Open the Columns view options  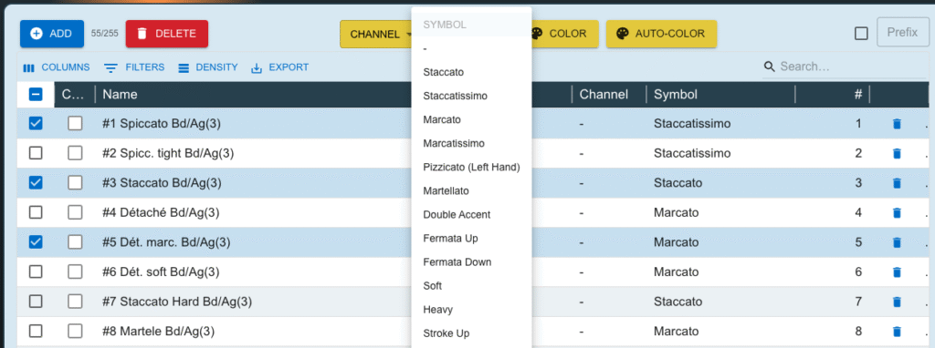(x=56, y=67)
